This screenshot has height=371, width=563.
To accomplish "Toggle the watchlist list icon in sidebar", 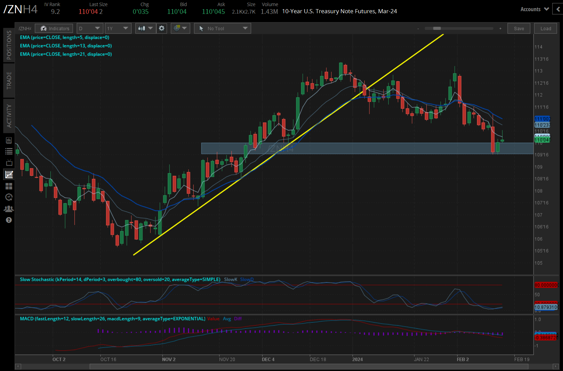I will click(x=9, y=151).
